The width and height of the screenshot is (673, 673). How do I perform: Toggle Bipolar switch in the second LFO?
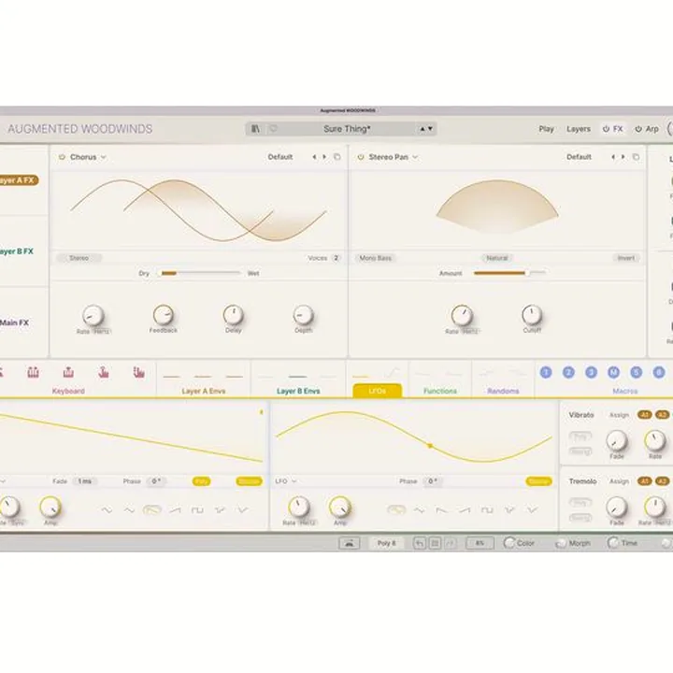click(x=538, y=481)
